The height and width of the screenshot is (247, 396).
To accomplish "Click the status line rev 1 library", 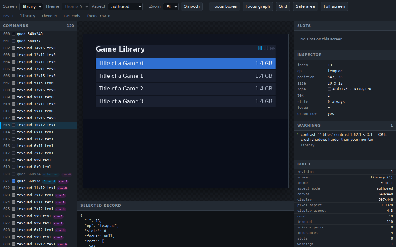I will click(57, 16).
